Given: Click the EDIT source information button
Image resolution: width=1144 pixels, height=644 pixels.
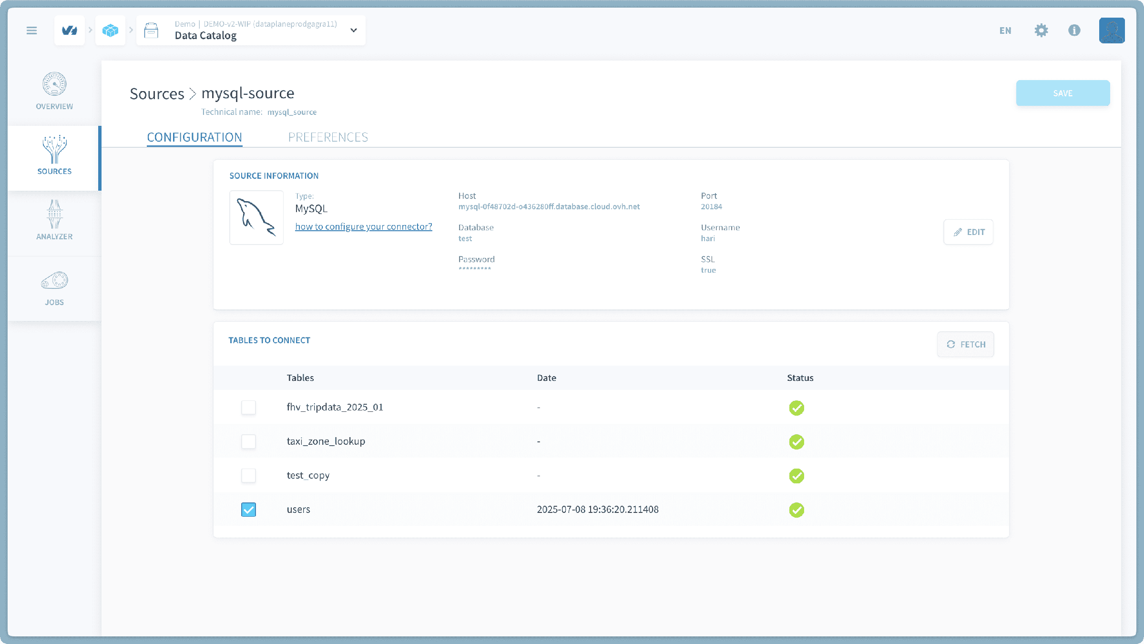Looking at the screenshot, I should [x=969, y=232].
